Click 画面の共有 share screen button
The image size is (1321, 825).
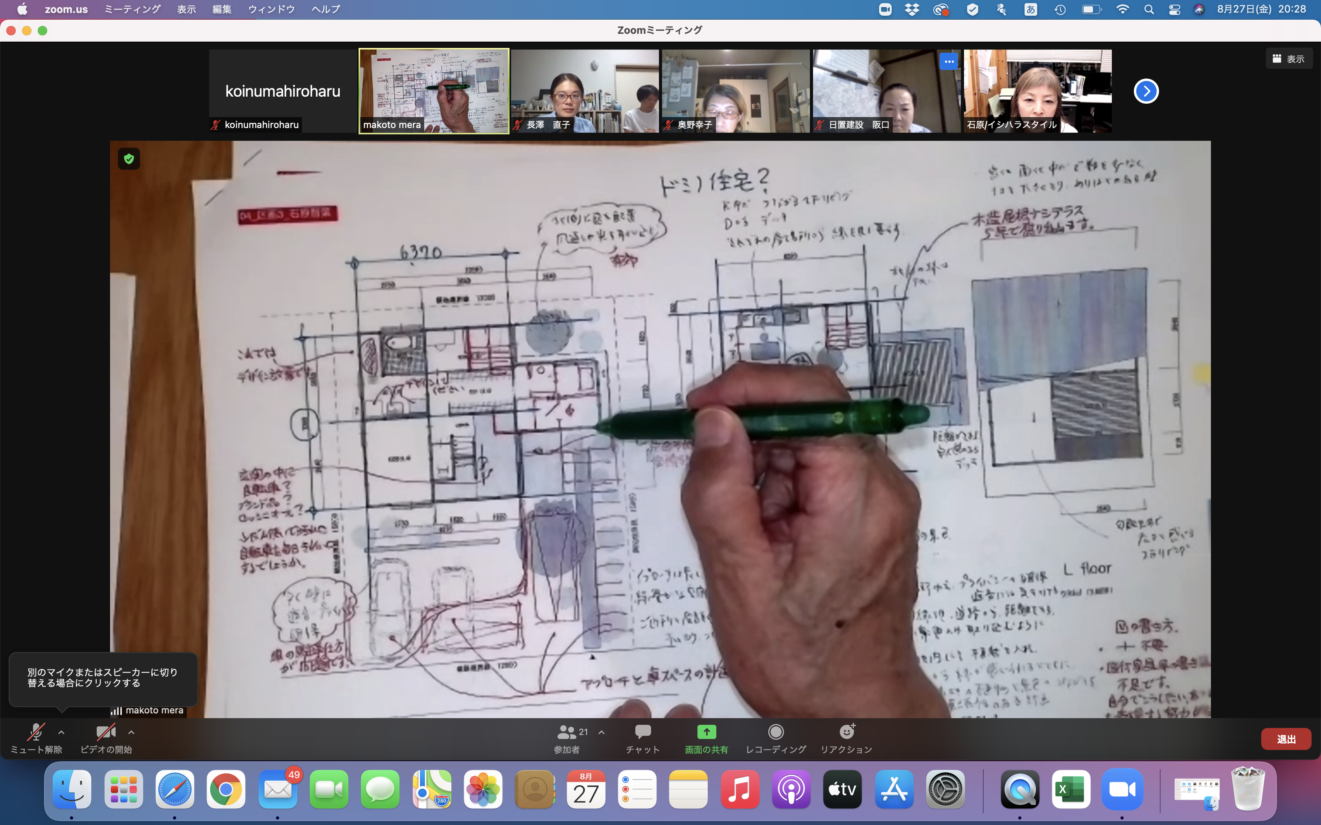[706, 739]
